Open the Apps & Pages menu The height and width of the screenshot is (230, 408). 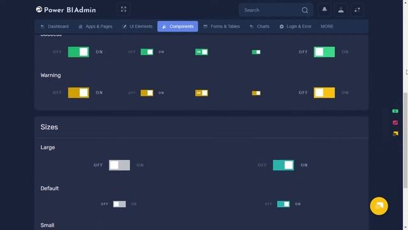pos(96,26)
